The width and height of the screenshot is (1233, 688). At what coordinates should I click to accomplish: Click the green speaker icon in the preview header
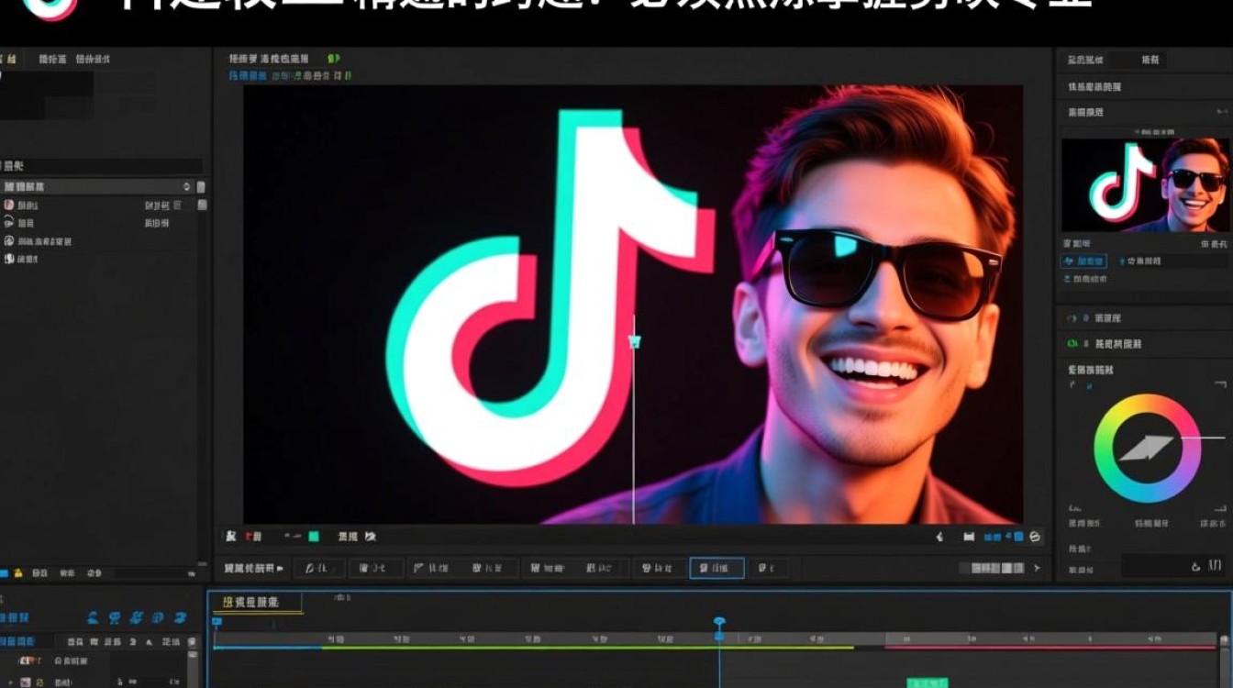coord(333,59)
